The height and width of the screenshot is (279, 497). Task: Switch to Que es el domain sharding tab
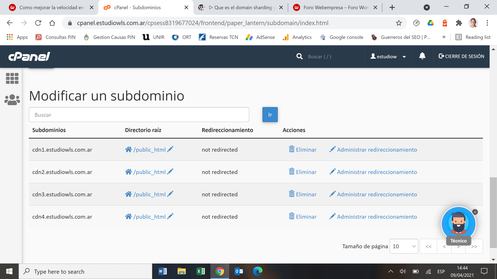pos(240,7)
